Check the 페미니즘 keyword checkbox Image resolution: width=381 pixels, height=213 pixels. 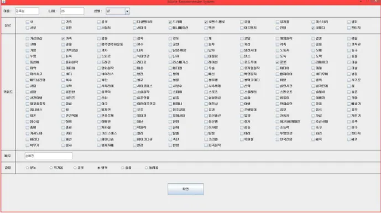(99, 139)
